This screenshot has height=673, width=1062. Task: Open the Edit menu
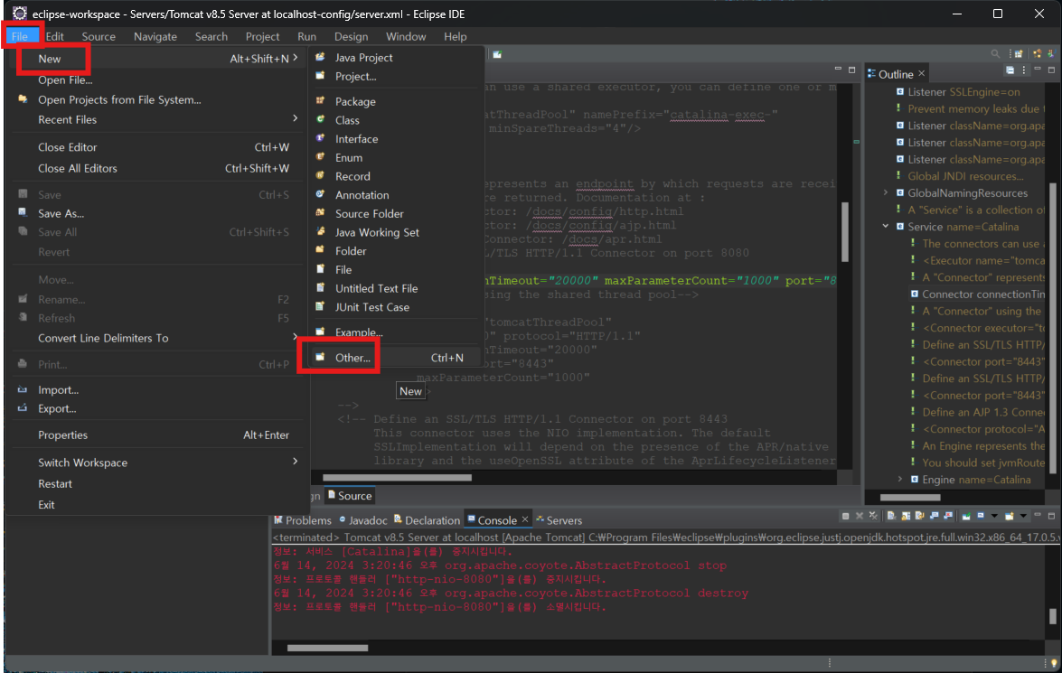[55, 36]
